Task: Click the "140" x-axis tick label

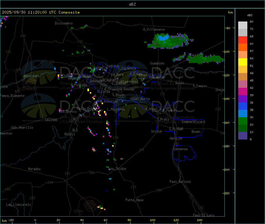Action: pos(200,220)
